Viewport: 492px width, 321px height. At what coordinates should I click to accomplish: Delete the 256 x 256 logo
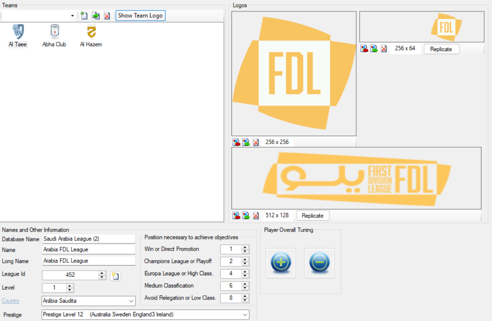point(256,142)
